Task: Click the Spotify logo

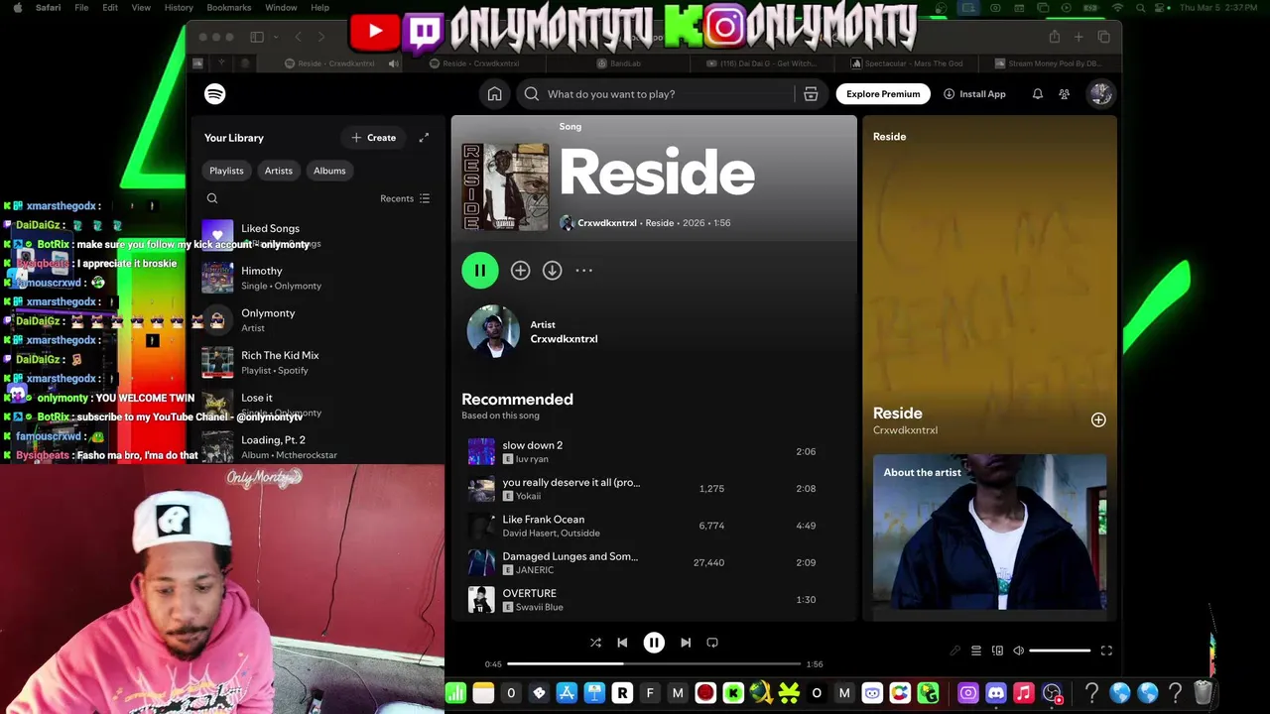Action: point(215,94)
